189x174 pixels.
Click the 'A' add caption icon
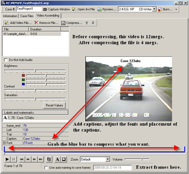[57, 159]
